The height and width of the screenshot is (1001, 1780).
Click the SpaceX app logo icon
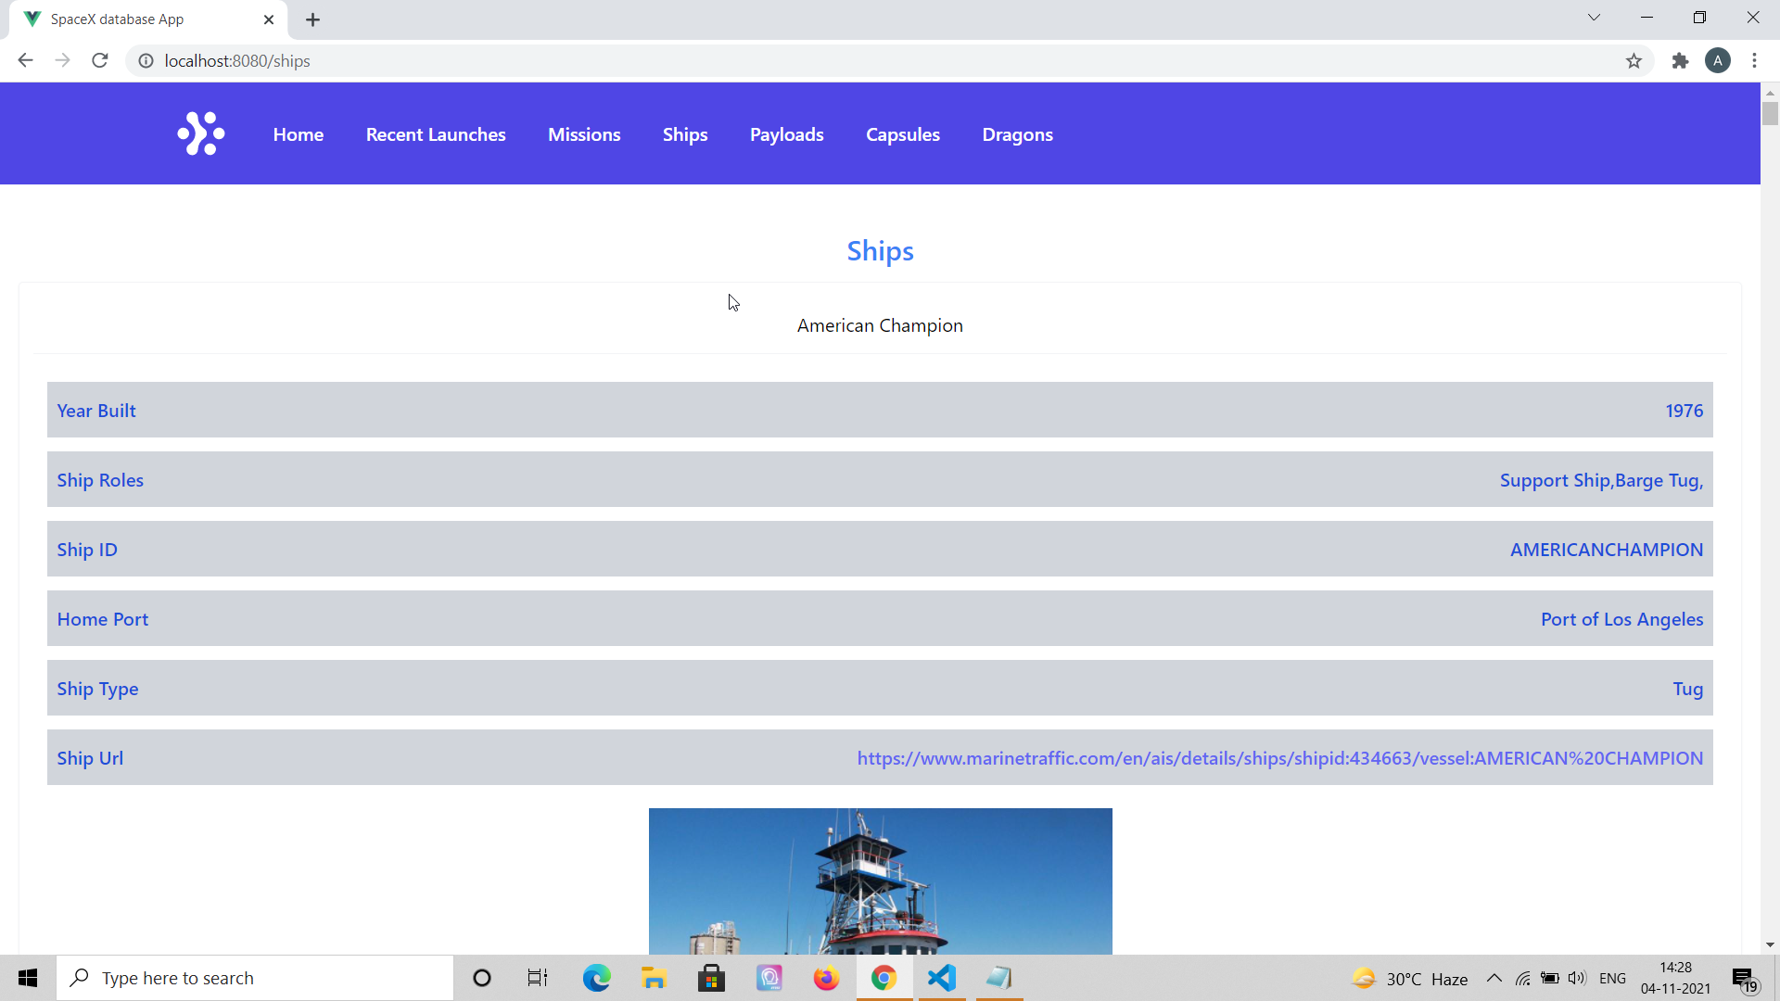coord(201,134)
